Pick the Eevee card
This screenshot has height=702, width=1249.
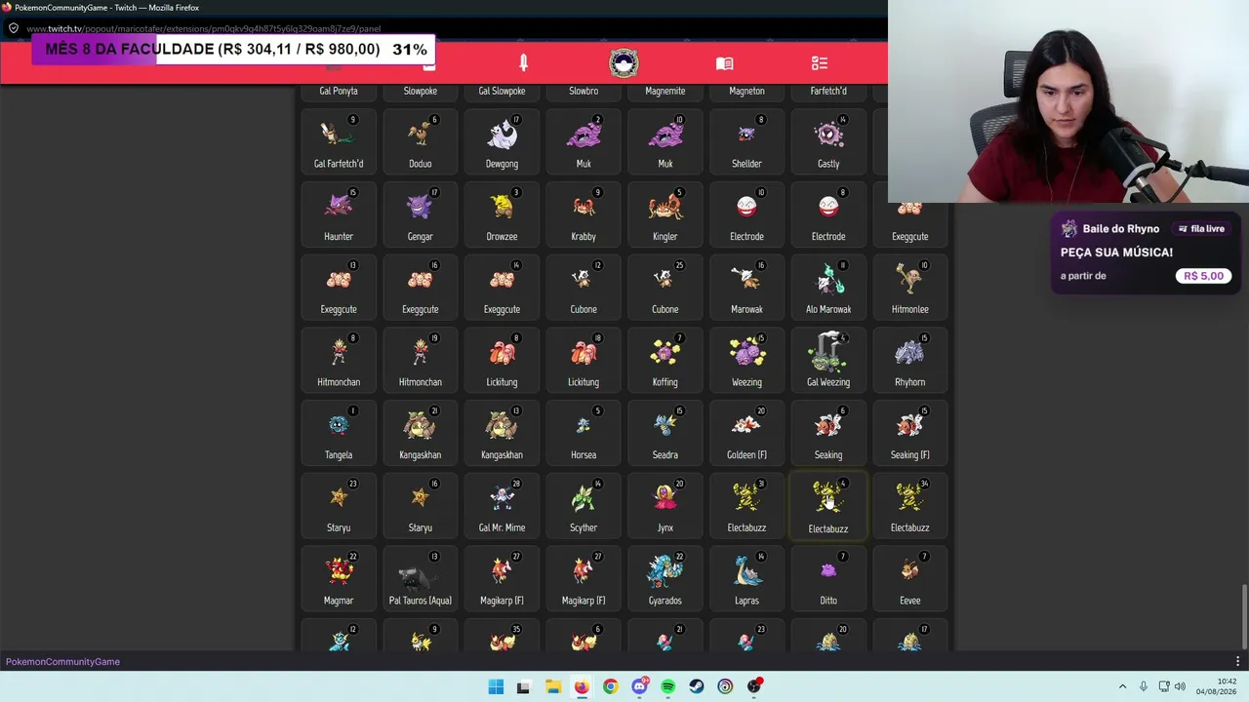(909, 579)
